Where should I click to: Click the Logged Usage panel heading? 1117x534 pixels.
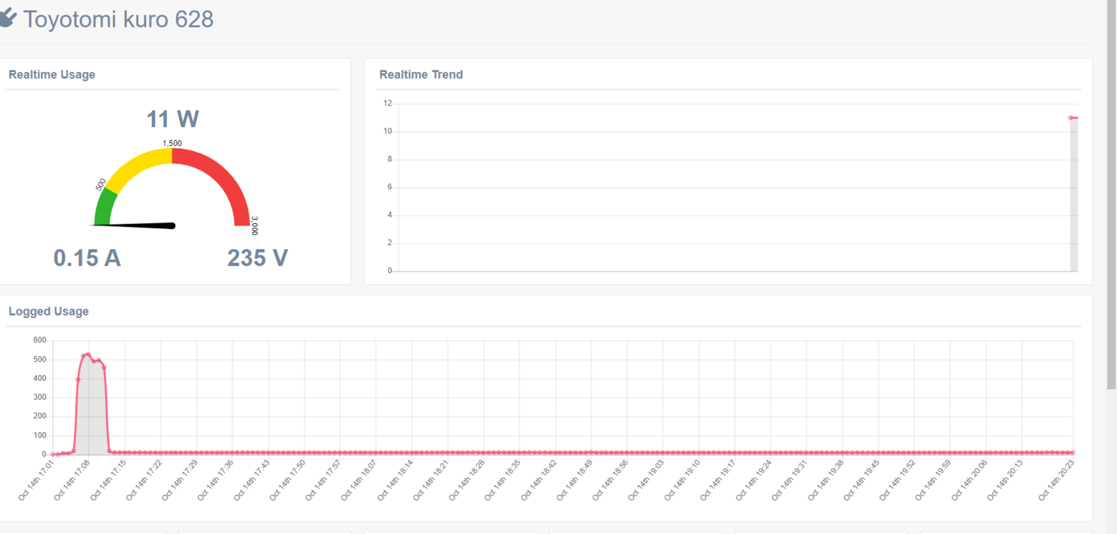pos(49,311)
